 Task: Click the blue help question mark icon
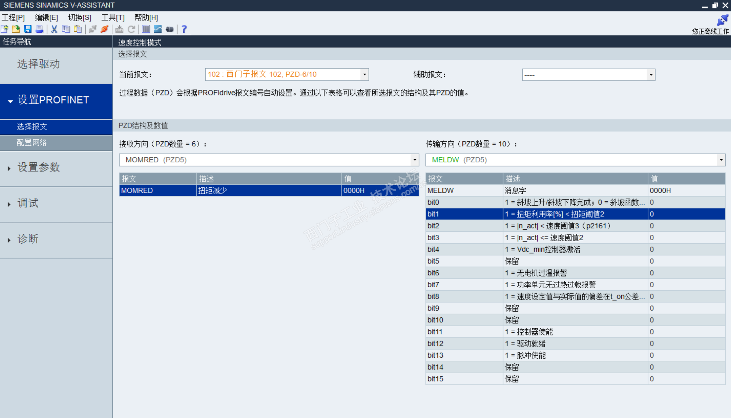[184, 29]
